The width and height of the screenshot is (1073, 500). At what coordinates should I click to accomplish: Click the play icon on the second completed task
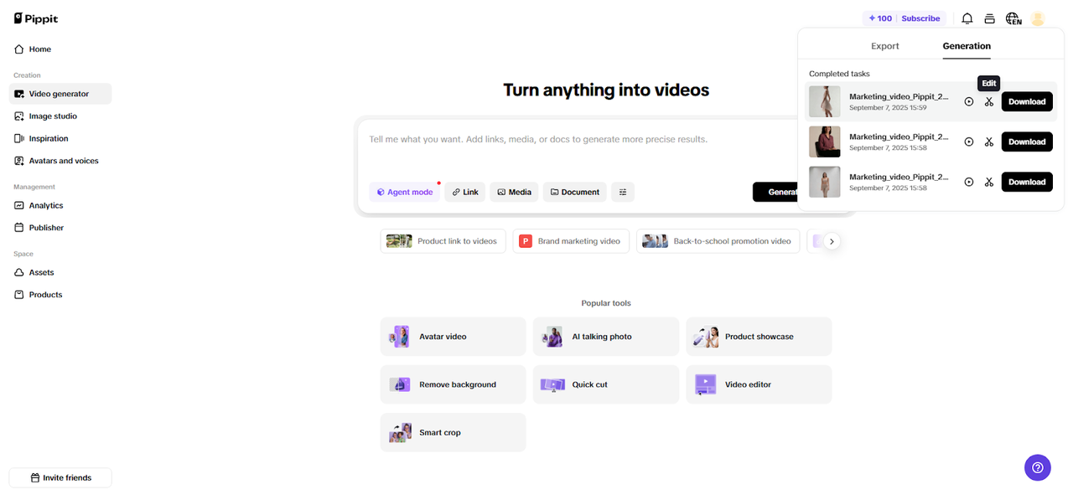pyautogui.click(x=969, y=142)
